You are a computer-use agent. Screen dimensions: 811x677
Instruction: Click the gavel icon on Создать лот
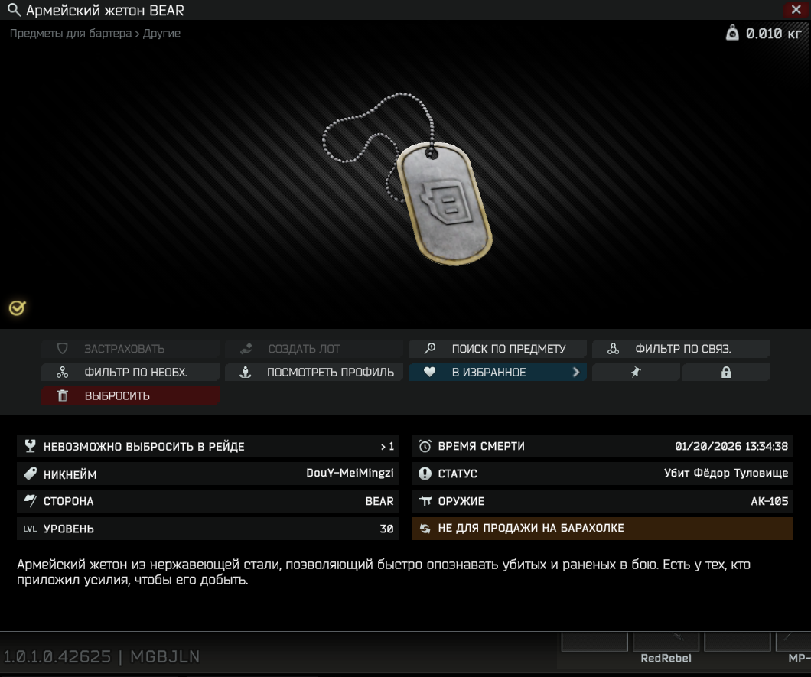pyautogui.click(x=246, y=349)
